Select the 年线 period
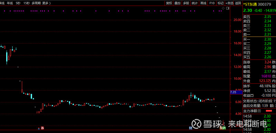Viewport: 276px width, 133px height. (x=10, y=3)
